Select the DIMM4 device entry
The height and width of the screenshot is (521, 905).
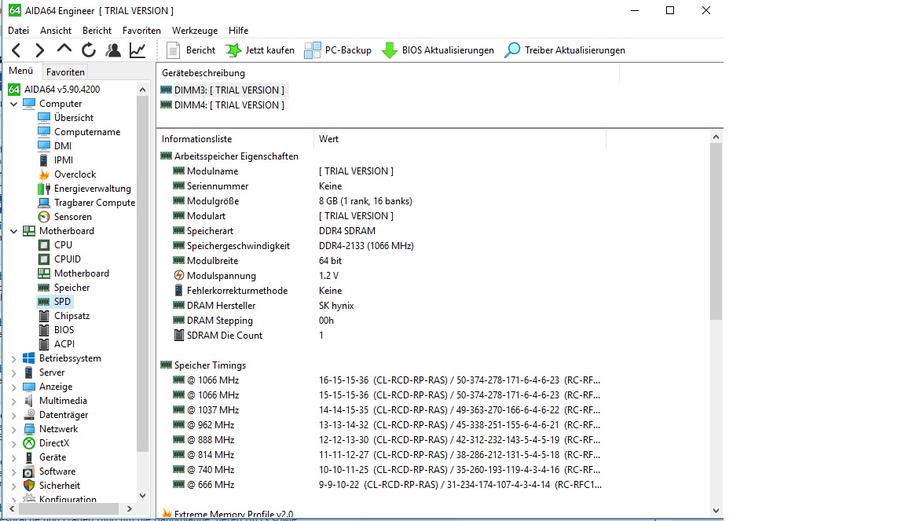tap(222, 105)
